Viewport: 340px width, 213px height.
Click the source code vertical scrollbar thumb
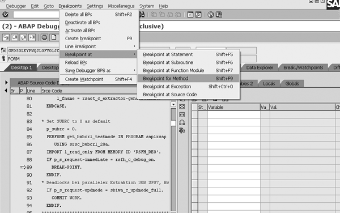pos(173,123)
